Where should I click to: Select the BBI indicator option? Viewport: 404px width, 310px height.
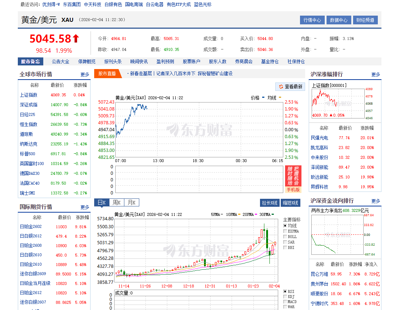click(285, 247)
